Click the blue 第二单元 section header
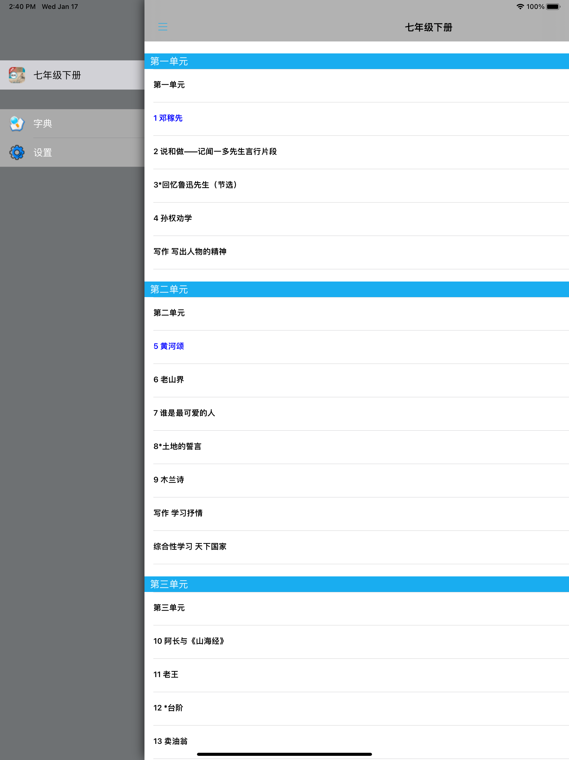The image size is (569, 760). (x=356, y=289)
